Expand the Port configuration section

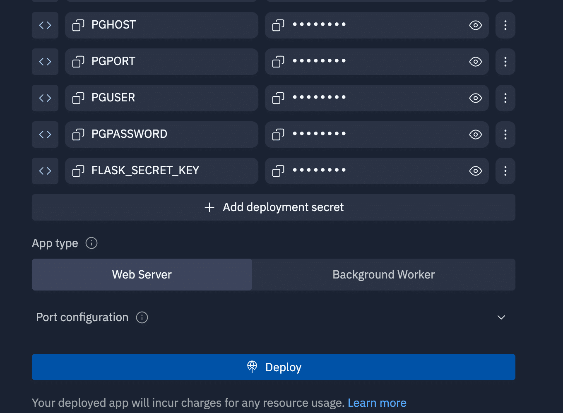point(501,317)
